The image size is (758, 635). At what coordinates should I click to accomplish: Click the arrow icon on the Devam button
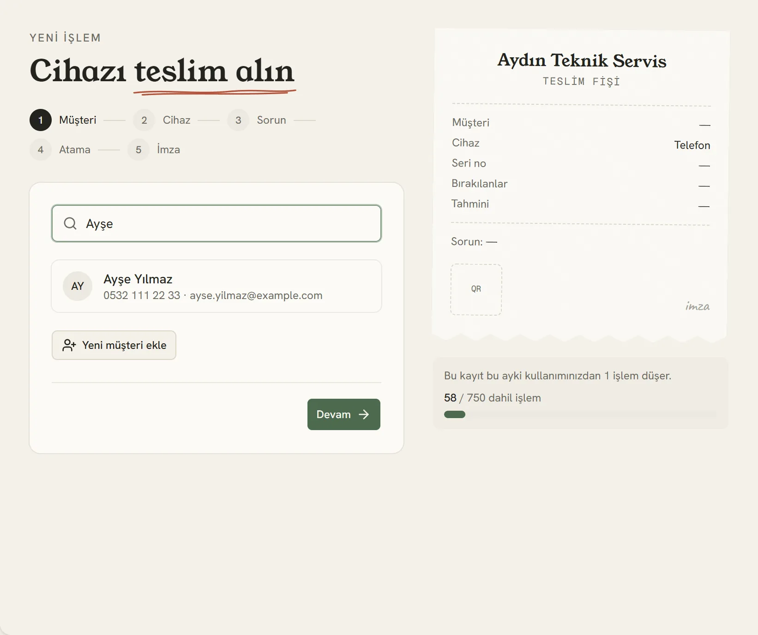pos(364,414)
